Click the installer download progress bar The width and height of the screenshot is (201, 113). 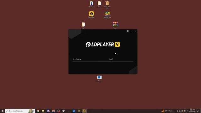pos(103,62)
